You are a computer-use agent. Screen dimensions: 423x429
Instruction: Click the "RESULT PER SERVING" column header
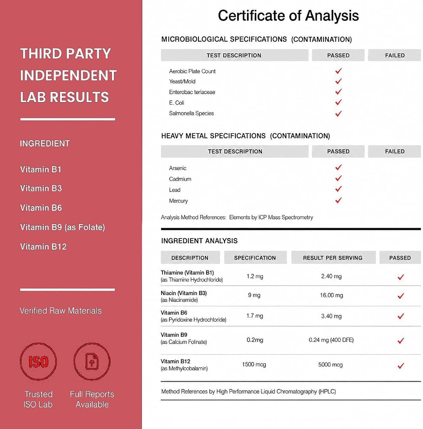click(x=333, y=257)
